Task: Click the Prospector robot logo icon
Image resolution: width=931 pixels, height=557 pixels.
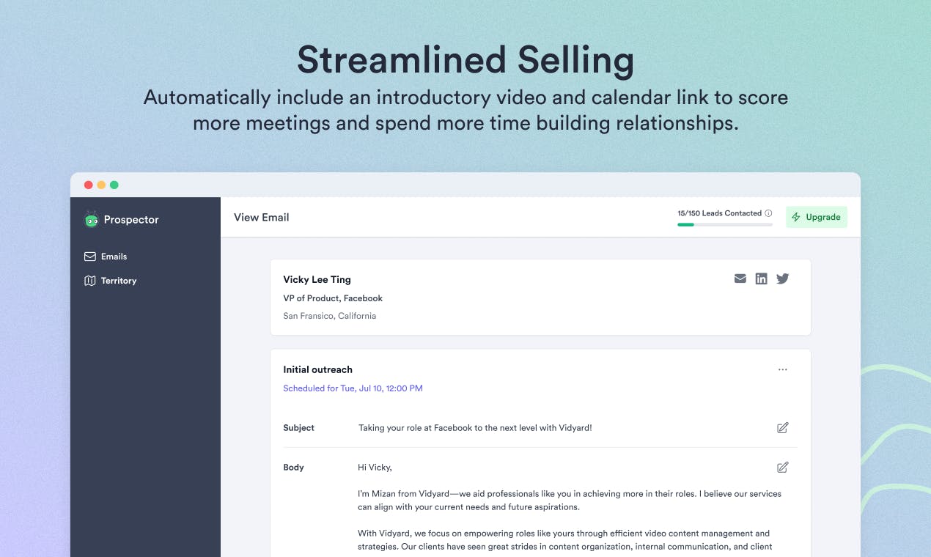Action: coord(91,219)
